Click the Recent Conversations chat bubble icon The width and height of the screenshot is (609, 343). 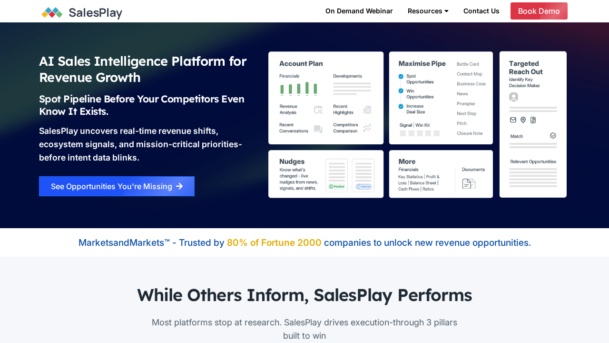coord(318,129)
